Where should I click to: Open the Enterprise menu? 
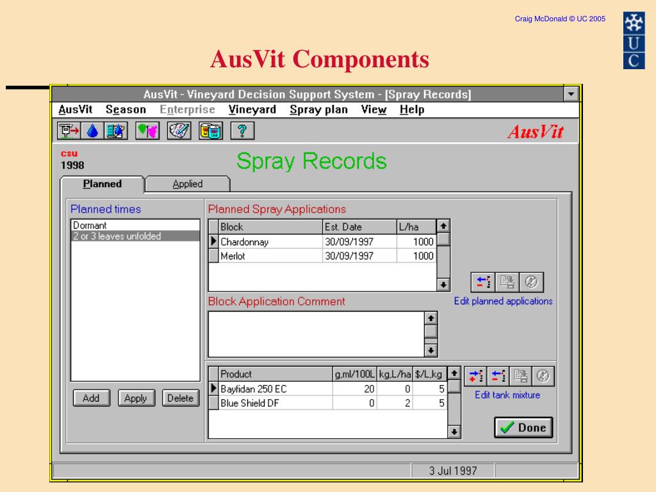[188, 110]
